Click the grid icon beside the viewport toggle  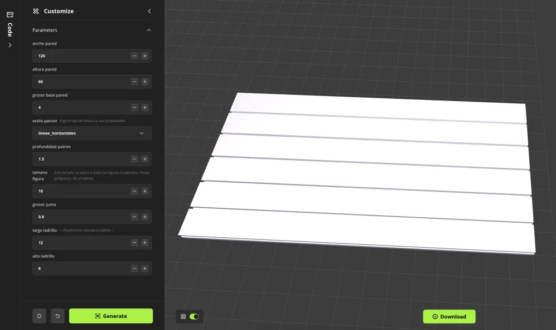pos(183,316)
